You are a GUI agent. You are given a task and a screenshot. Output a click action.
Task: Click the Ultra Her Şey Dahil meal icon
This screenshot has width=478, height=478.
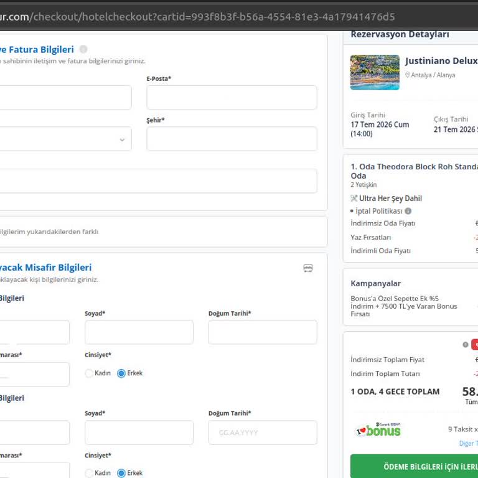tap(354, 199)
